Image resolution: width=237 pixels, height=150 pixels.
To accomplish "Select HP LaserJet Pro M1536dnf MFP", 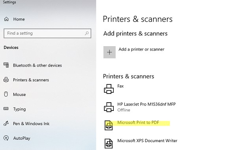I will pos(147,104).
